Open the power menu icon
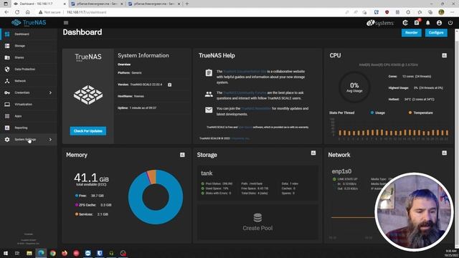 tap(450, 23)
